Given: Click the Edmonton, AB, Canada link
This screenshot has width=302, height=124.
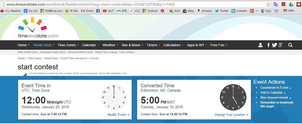Looking at the screenshot, I should pyautogui.click(x=160, y=91).
